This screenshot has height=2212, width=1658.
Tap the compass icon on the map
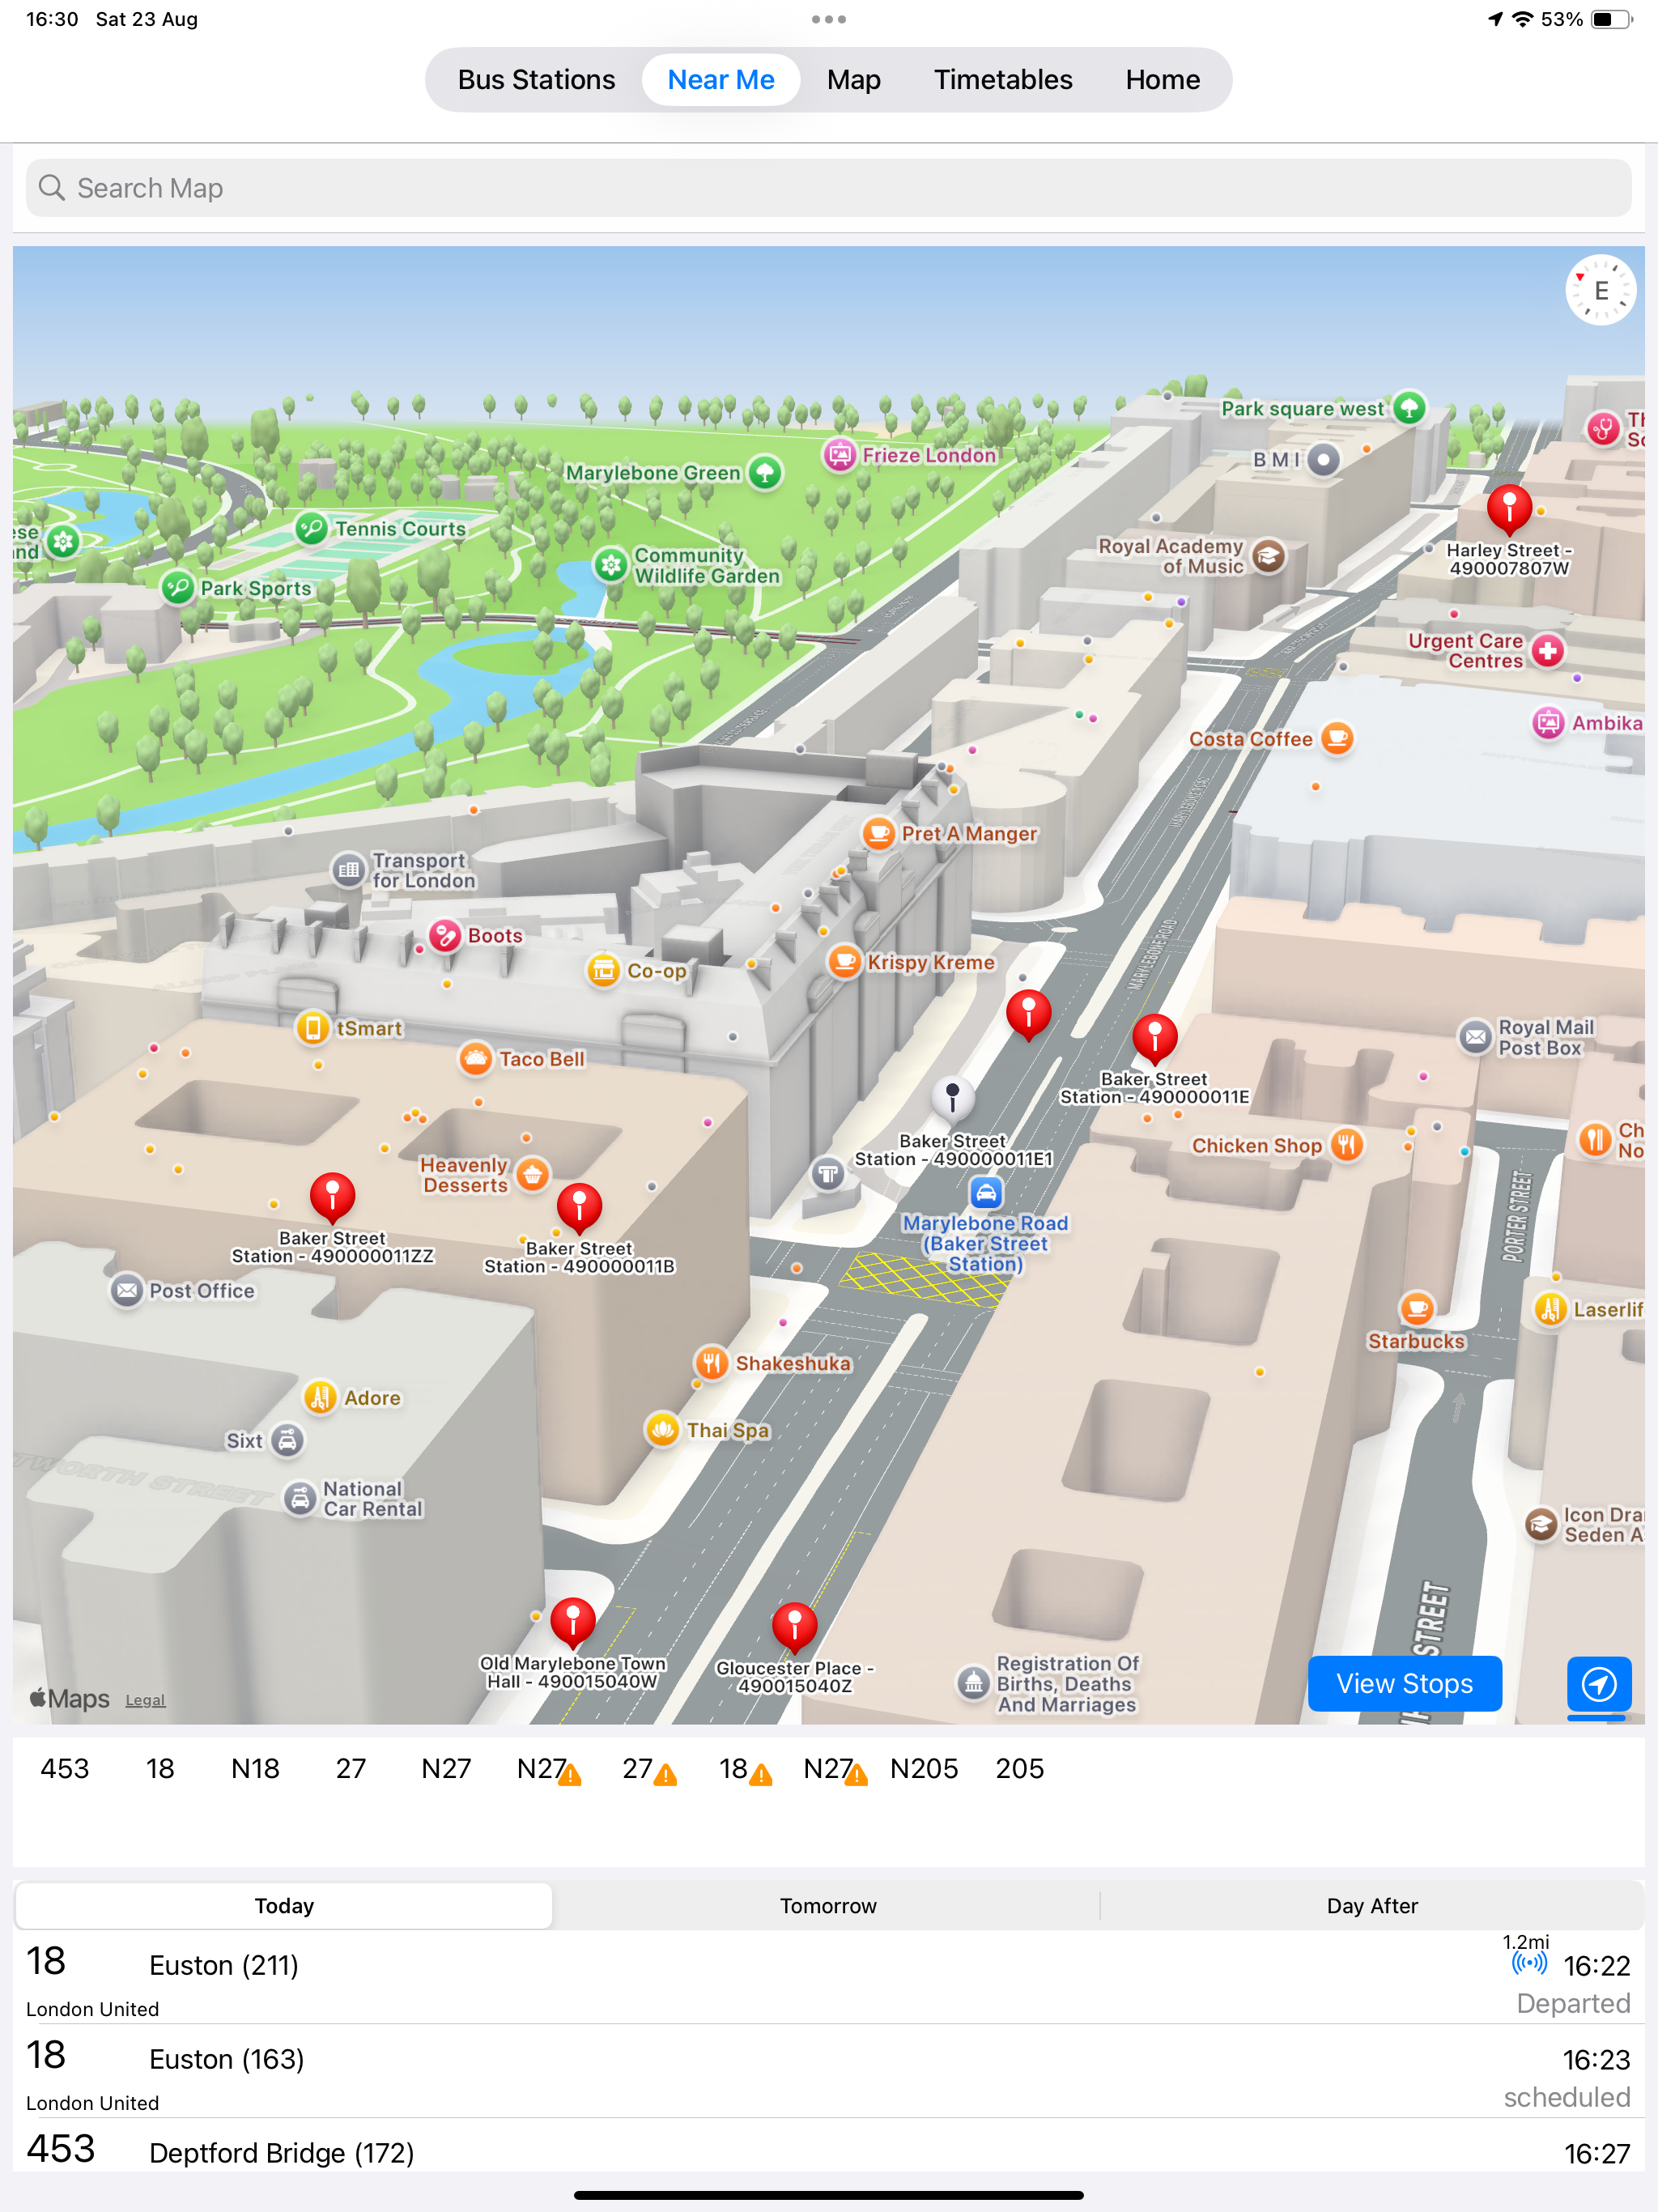(x=1600, y=291)
